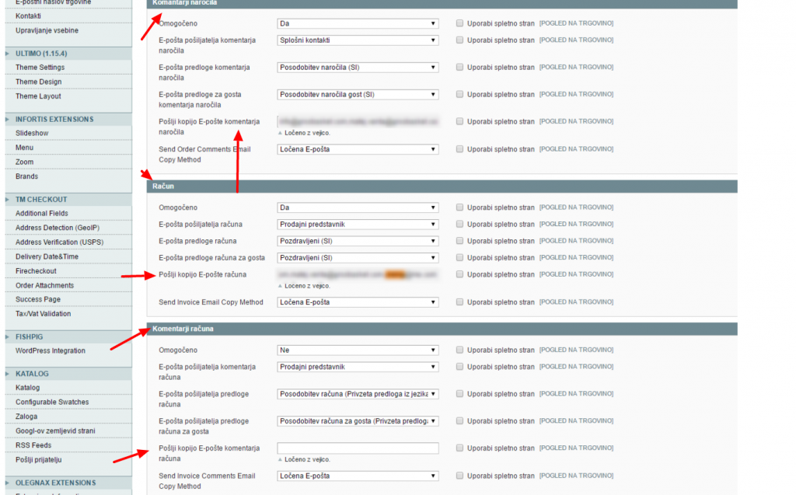Open the Slideshow extension settings
The image size is (796, 495).
[x=32, y=134]
